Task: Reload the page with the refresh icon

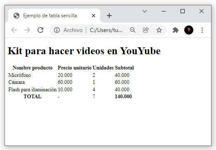Action: [40, 30]
